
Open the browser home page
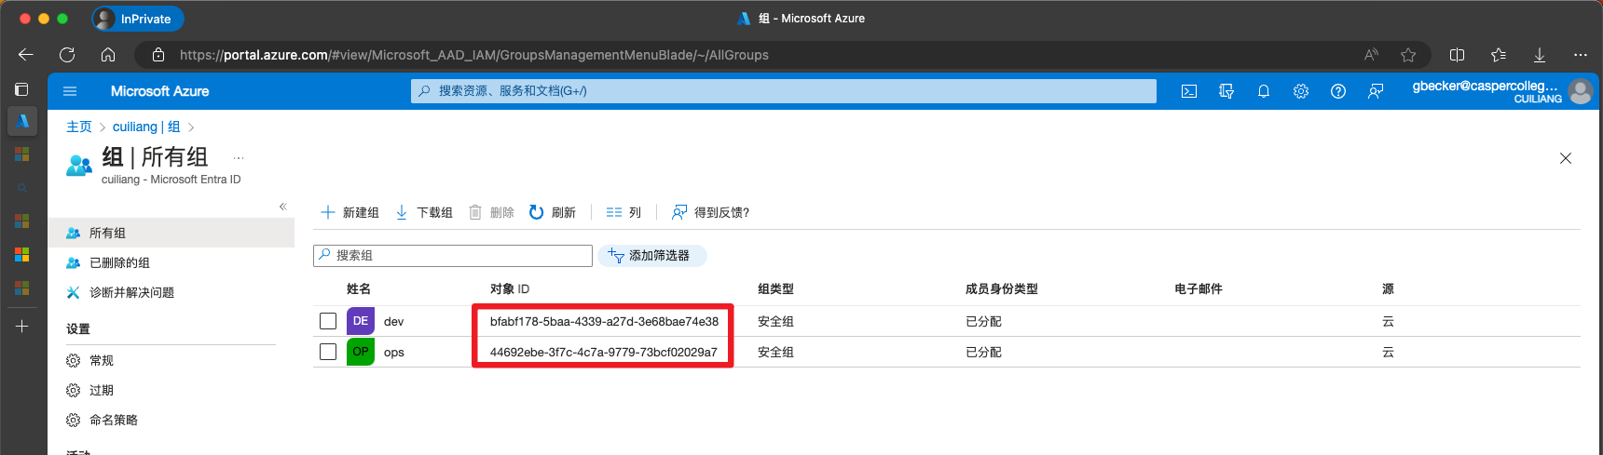pos(108,55)
